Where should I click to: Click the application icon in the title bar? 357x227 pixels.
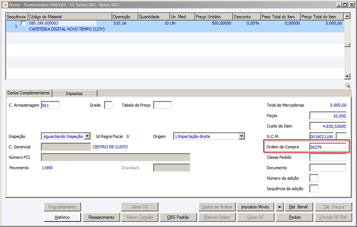[5, 5]
